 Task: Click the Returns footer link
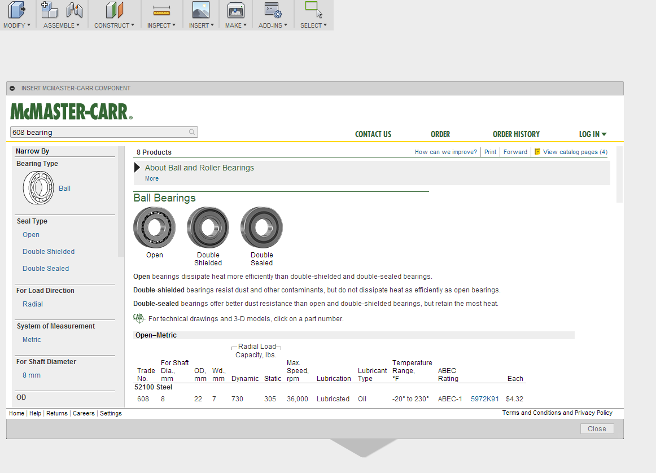coord(57,413)
